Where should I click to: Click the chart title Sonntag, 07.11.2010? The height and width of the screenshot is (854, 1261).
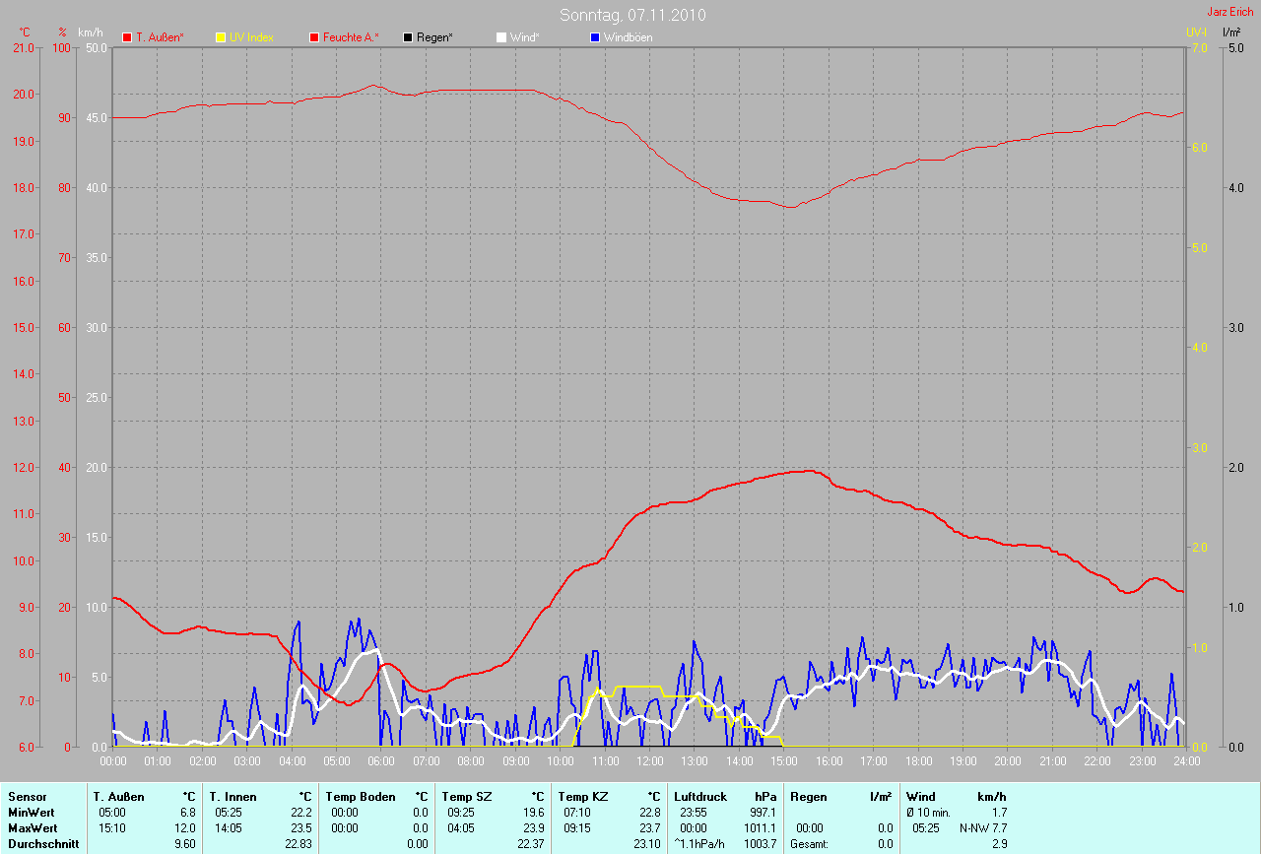pyautogui.click(x=632, y=15)
